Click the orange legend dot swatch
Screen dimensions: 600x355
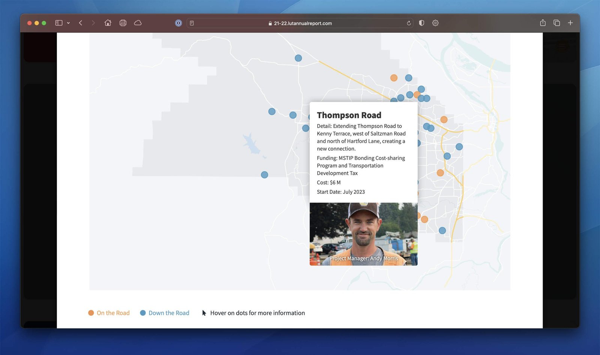pos(91,313)
